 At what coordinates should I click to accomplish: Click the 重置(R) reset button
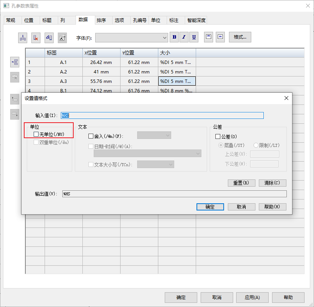241,183
